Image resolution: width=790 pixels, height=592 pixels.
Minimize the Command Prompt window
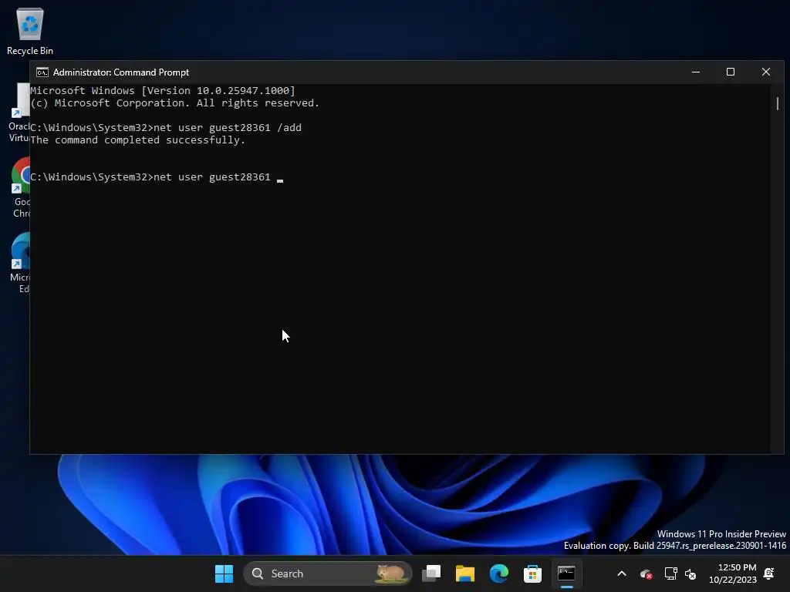click(x=696, y=72)
